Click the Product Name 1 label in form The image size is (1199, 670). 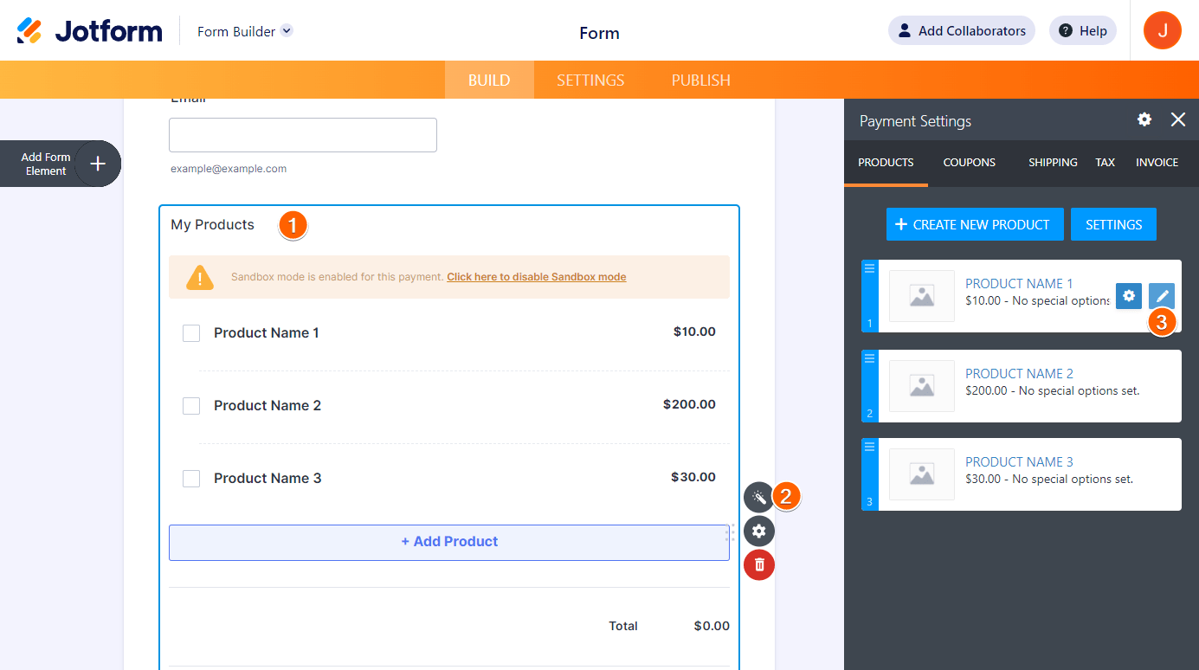(x=267, y=332)
